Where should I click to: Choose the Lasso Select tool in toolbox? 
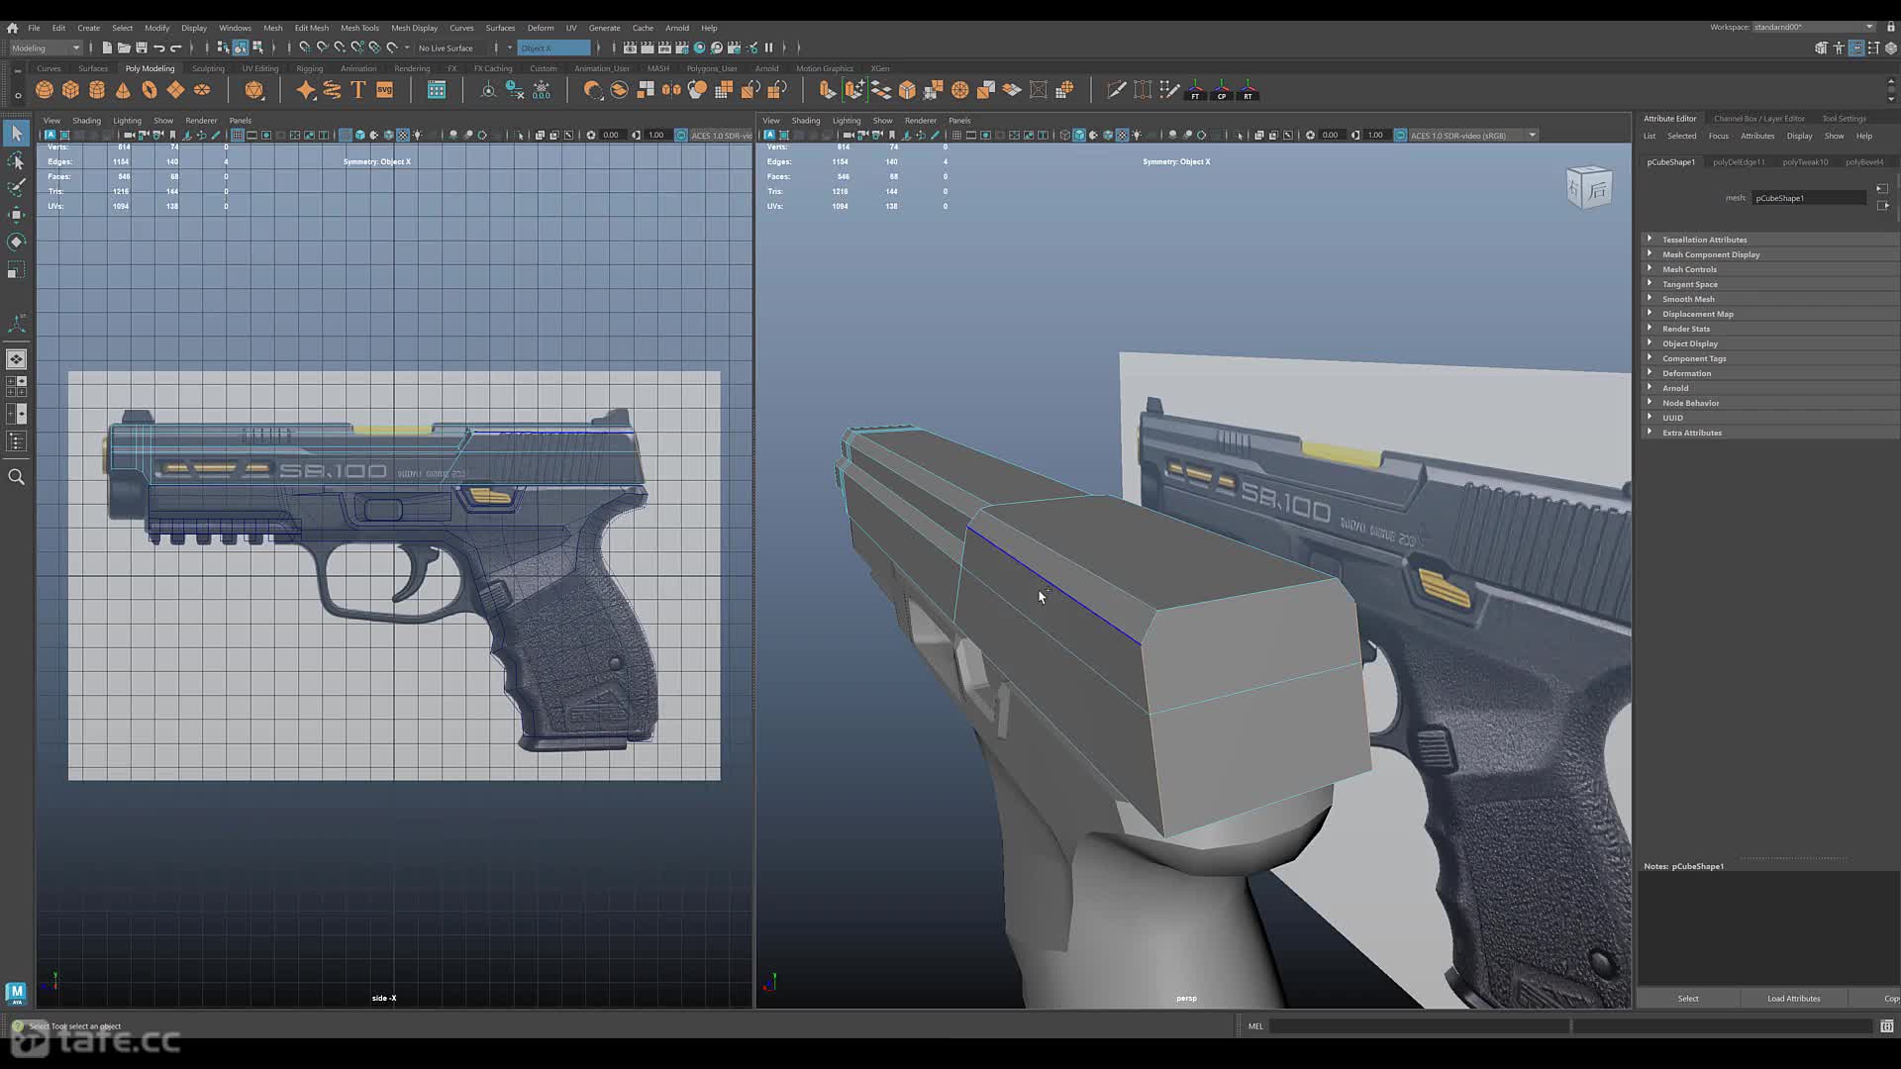pyautogui.click(x=16, y=160)
